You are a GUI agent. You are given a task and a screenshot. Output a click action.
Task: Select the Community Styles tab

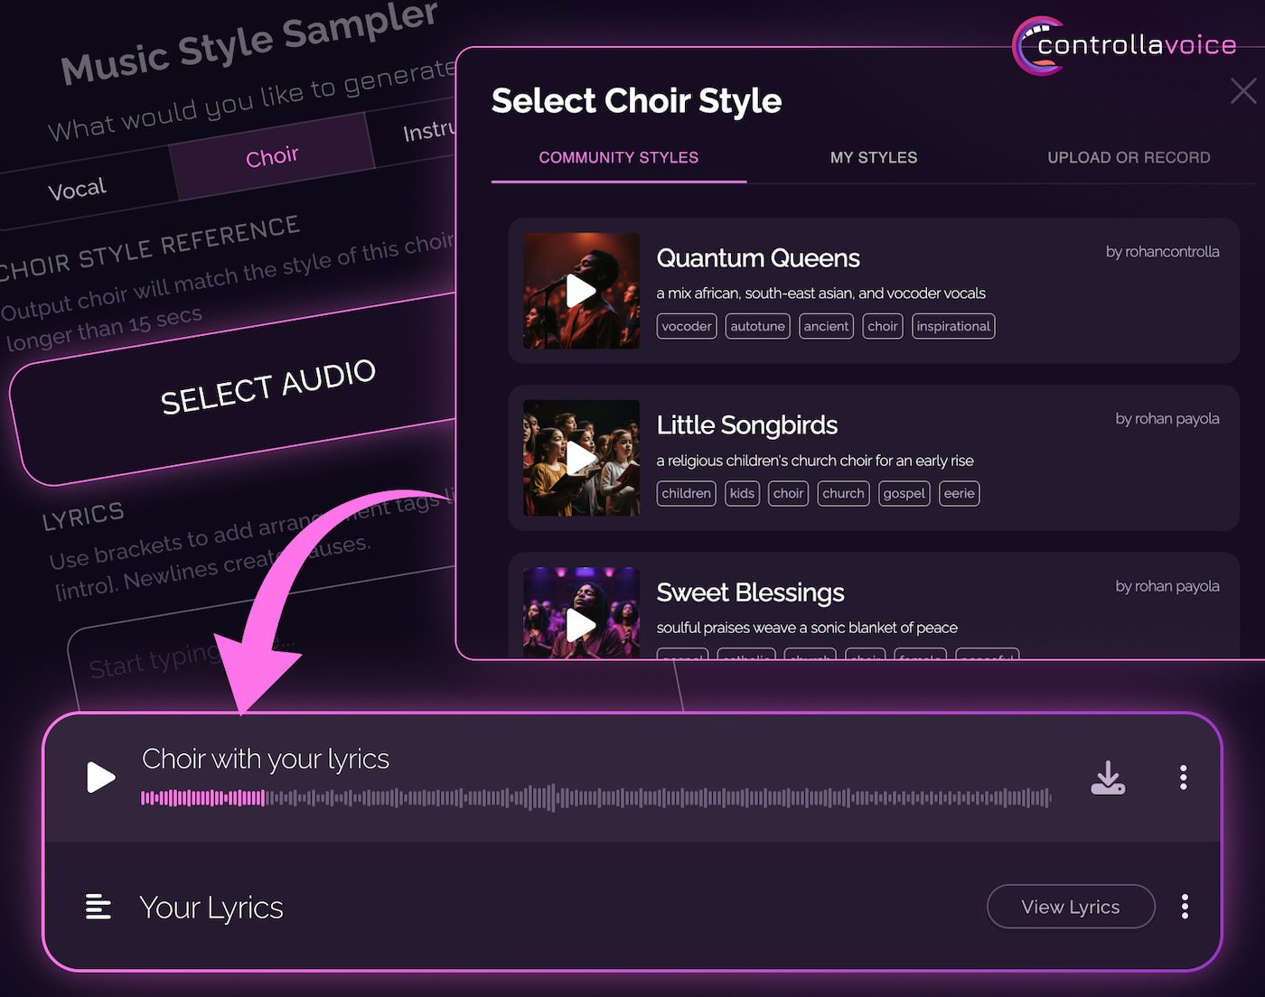pyautogui.click(x=618, y=158)
